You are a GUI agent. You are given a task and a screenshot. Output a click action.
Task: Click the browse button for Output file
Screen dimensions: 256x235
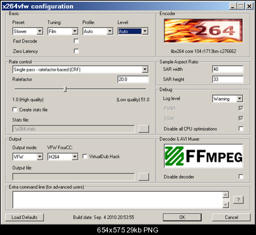[x=143, y=176]
